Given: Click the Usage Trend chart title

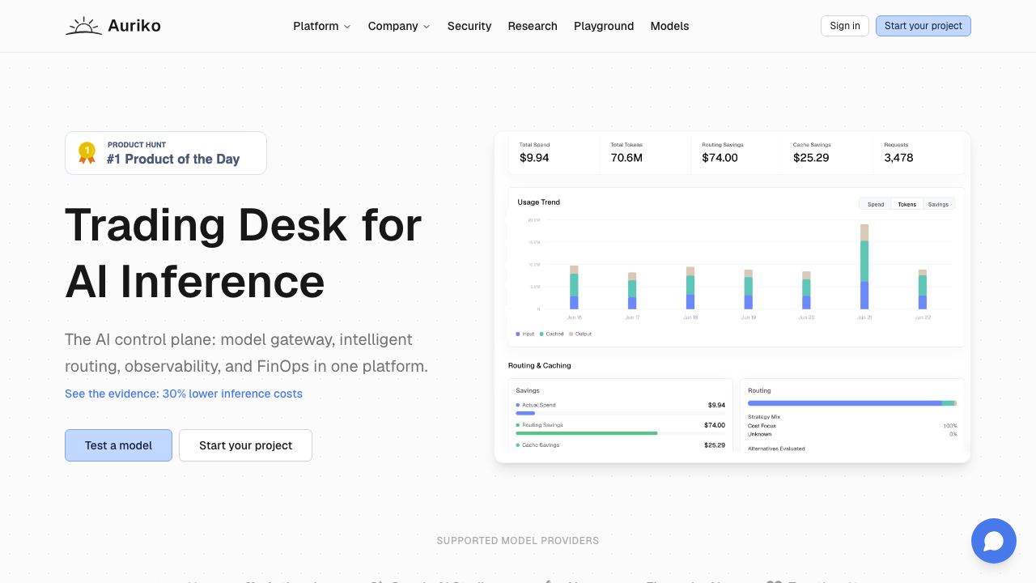Looking at the screenshot, I should tap(539, 202).
